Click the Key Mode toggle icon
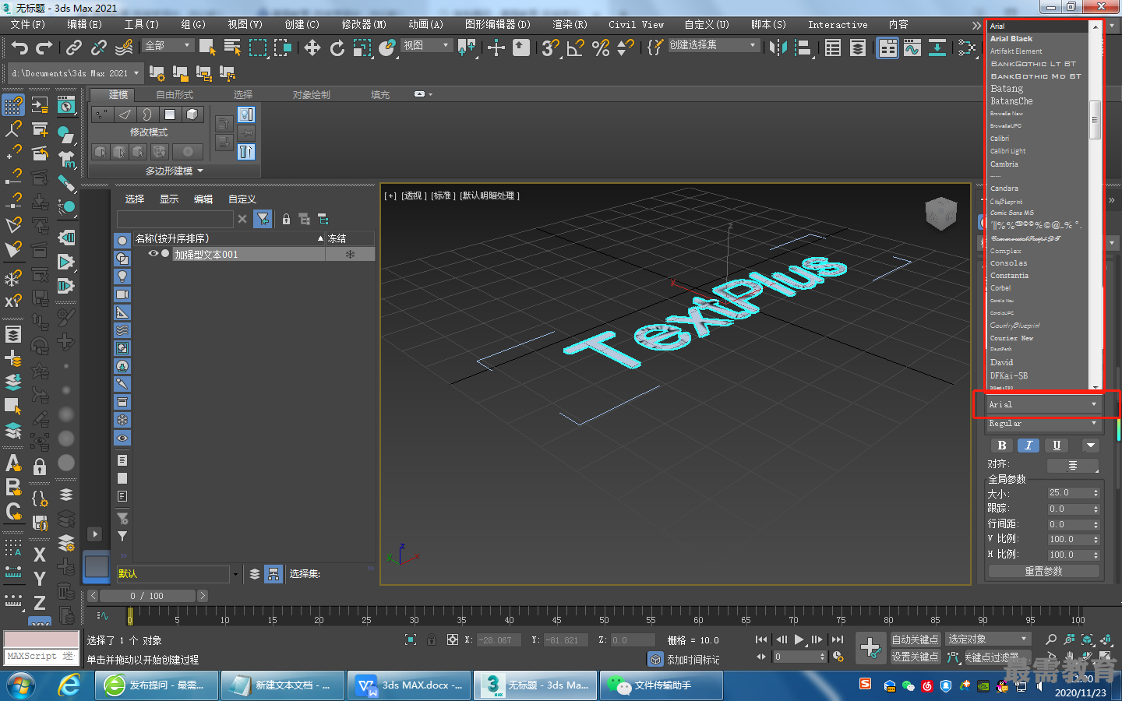 click(761, 657)
